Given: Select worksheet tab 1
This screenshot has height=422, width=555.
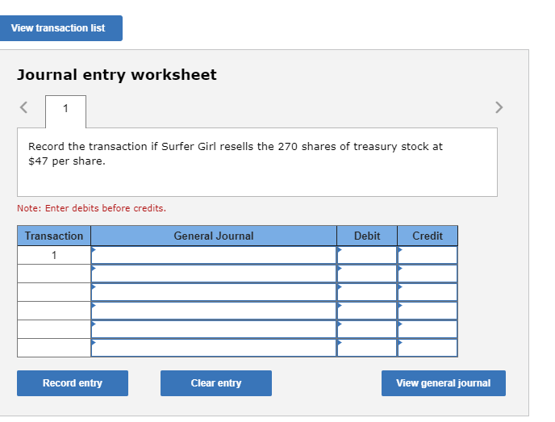Looking at the screenshot, I should [x=65, y=111].
